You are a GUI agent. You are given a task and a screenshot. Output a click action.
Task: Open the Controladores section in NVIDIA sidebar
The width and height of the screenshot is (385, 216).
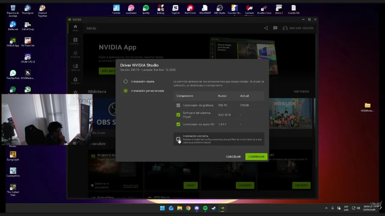[75, 41]
